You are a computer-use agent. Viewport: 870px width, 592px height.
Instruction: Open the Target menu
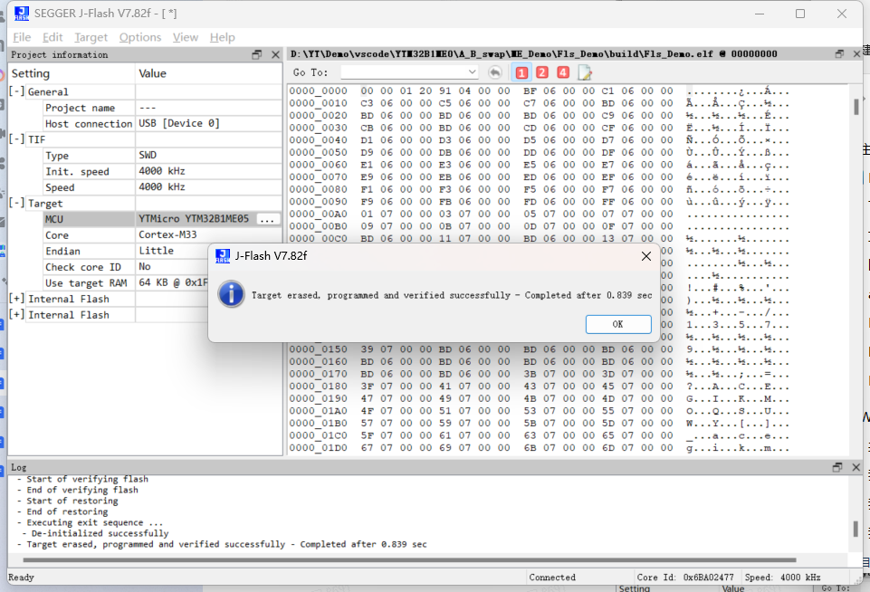[x=91, y=37]
